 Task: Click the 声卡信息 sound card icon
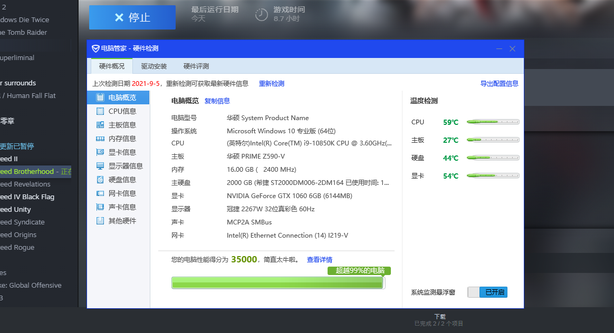tap(100, 207)
